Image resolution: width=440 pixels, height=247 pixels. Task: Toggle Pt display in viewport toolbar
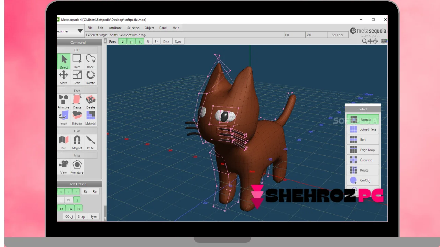[123, 42]
